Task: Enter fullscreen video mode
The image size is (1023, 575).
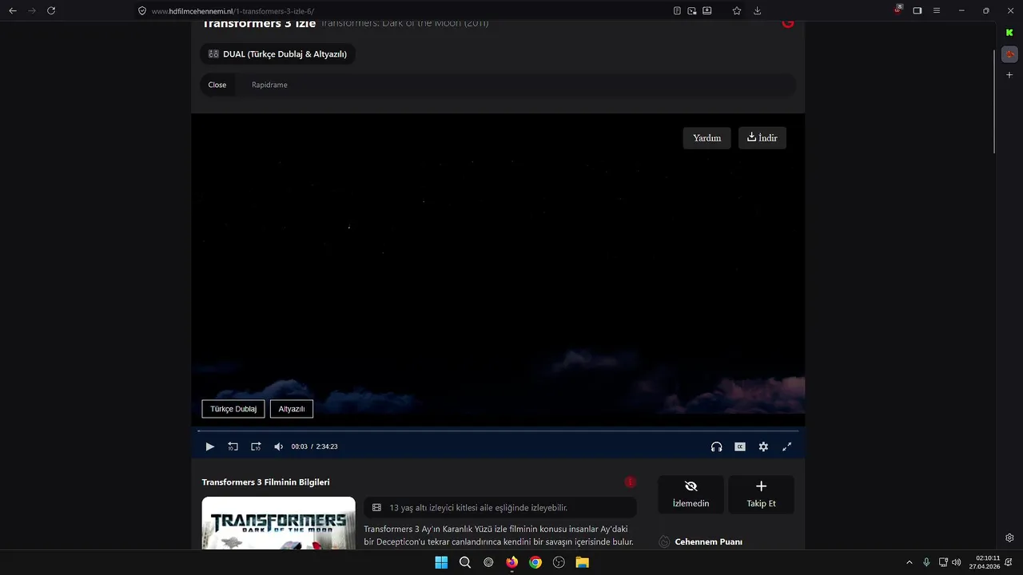Action: tap(786, 446)
